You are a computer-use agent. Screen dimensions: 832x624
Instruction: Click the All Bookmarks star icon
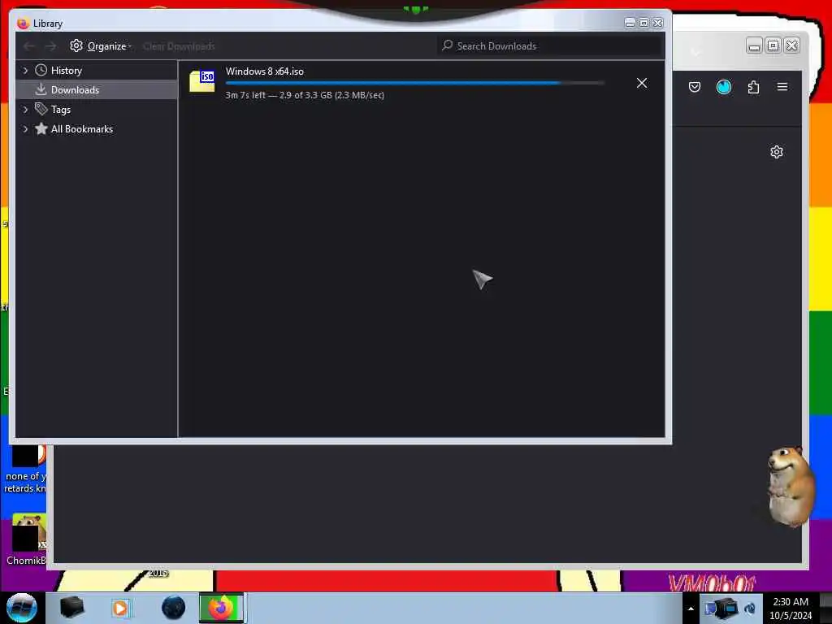41,128
